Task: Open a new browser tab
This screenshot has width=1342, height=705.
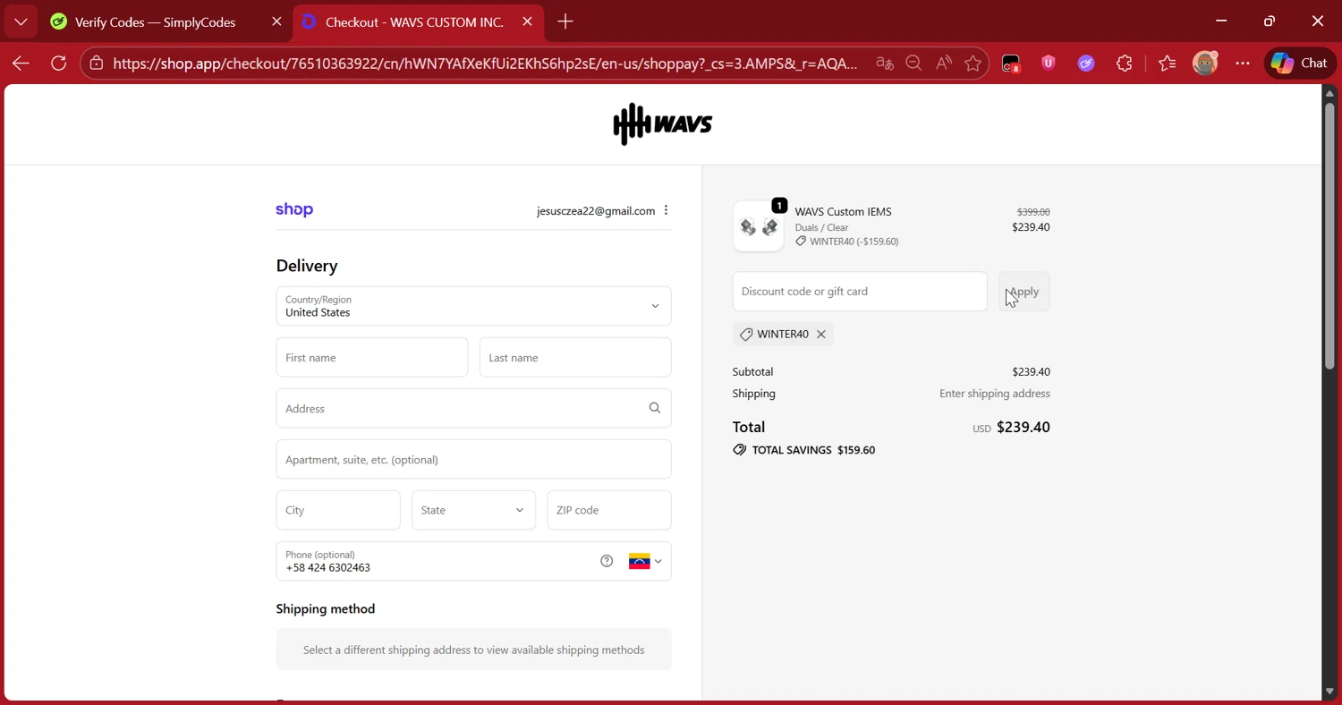Action: pos(565,22)
